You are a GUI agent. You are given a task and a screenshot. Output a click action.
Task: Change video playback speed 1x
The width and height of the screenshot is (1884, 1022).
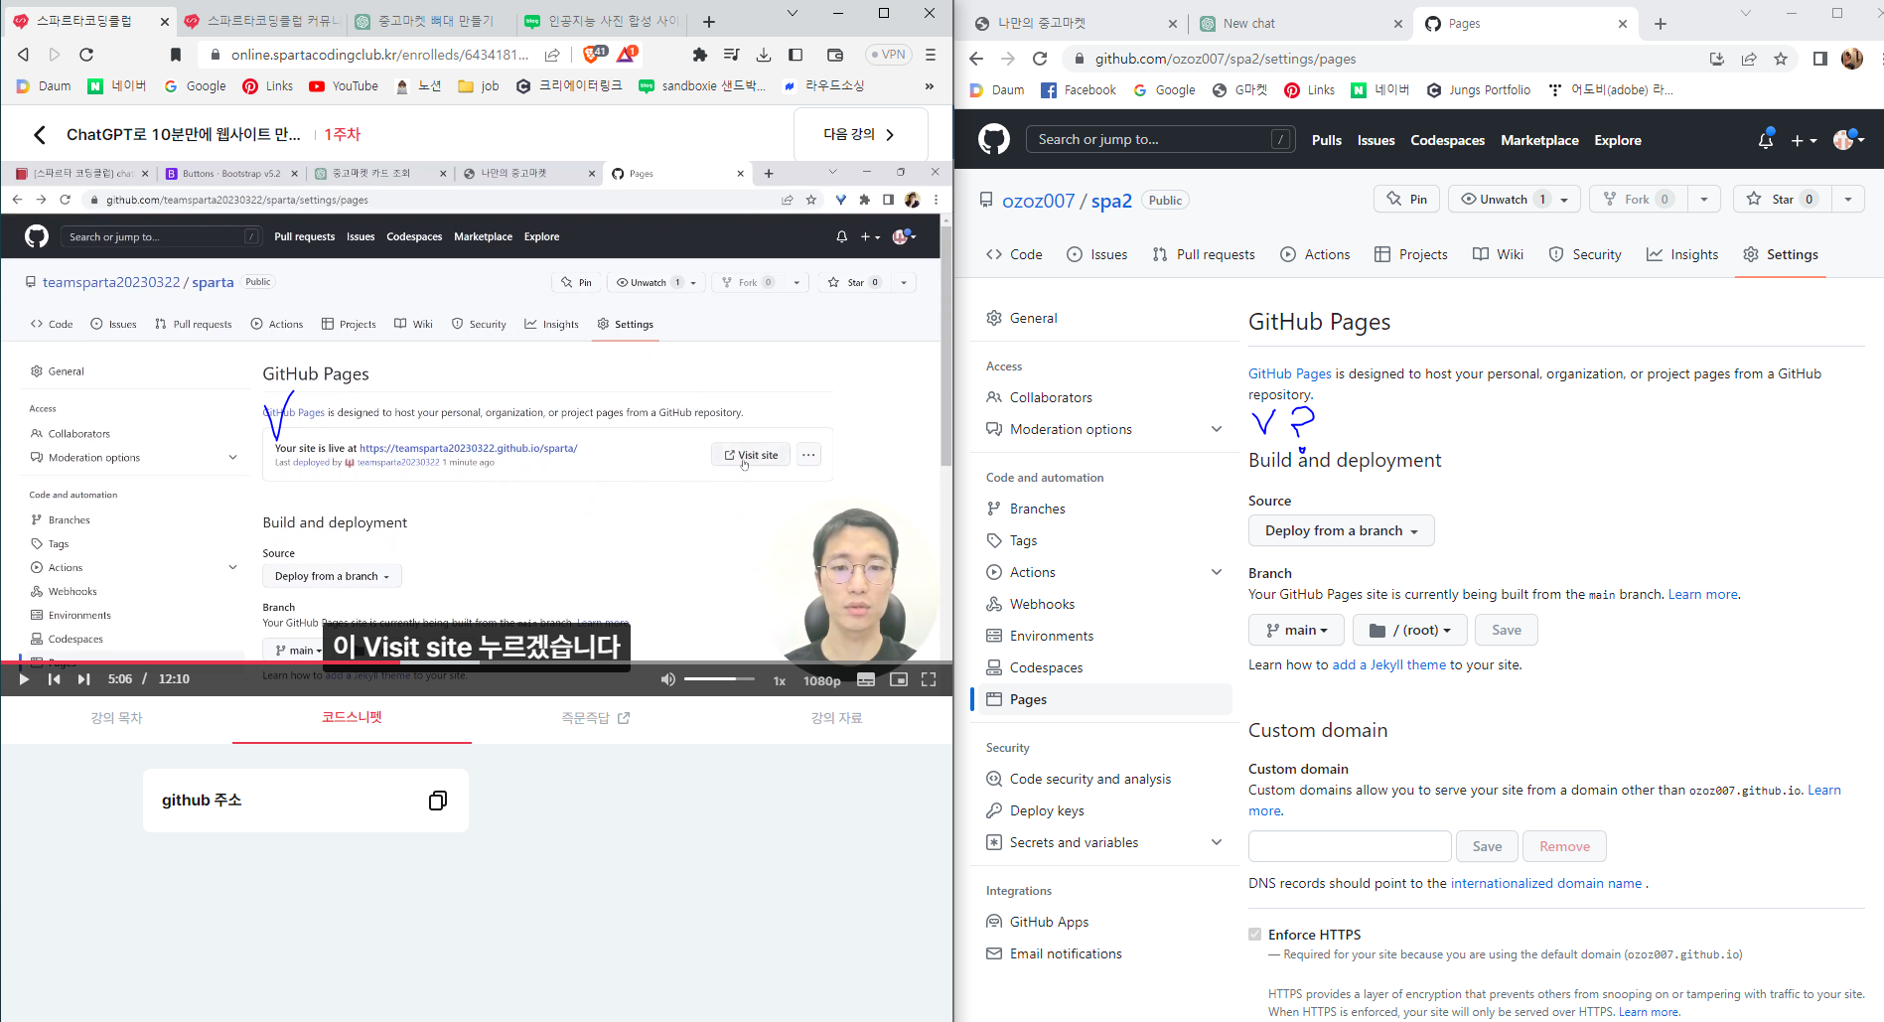click(780, 680)
